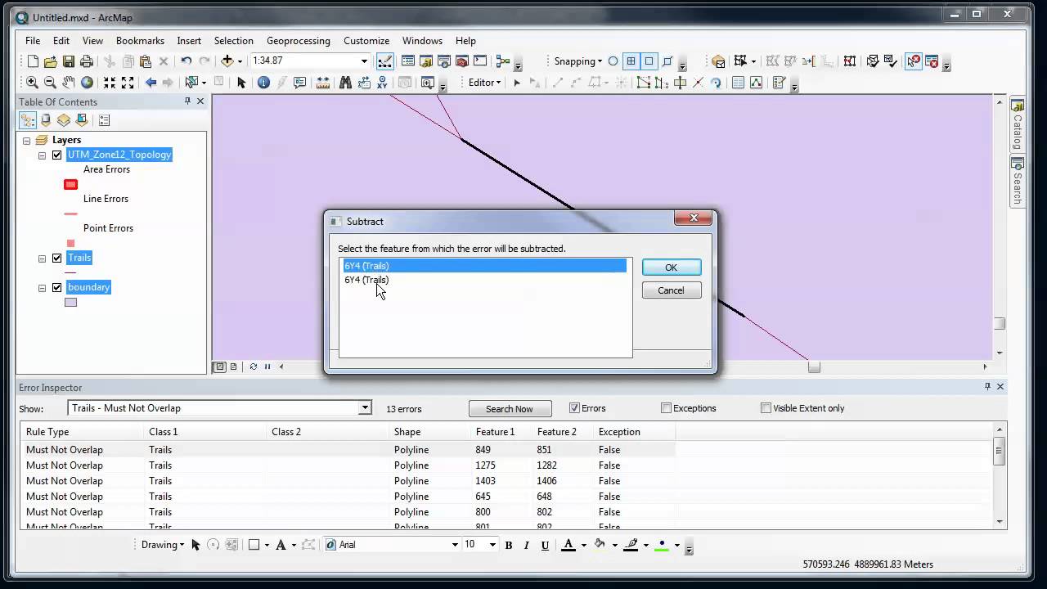Collapse the UTM_Zone12_Topology tree node

click(42, 155)
